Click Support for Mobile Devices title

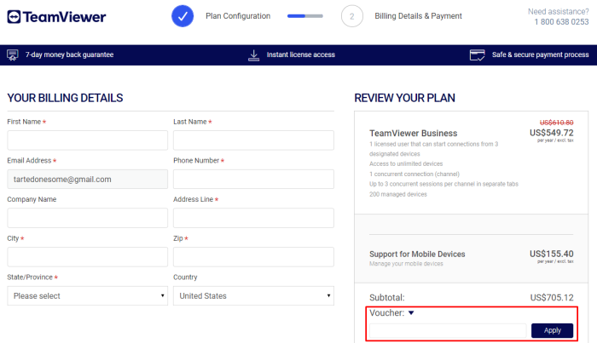[x=417, y=254]
